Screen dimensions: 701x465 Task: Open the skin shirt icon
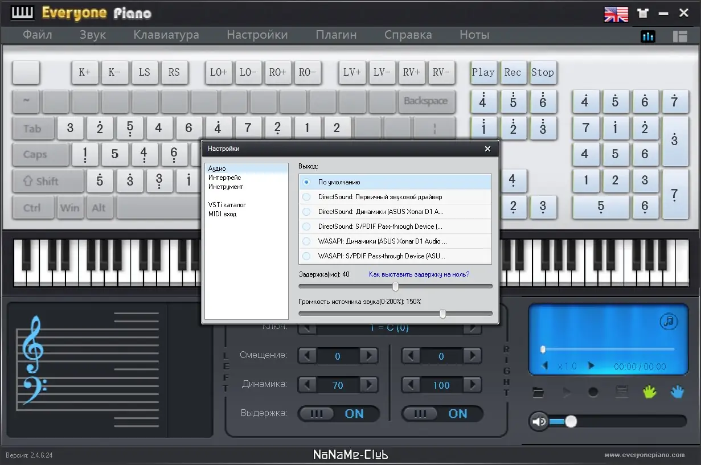[643, 14]
